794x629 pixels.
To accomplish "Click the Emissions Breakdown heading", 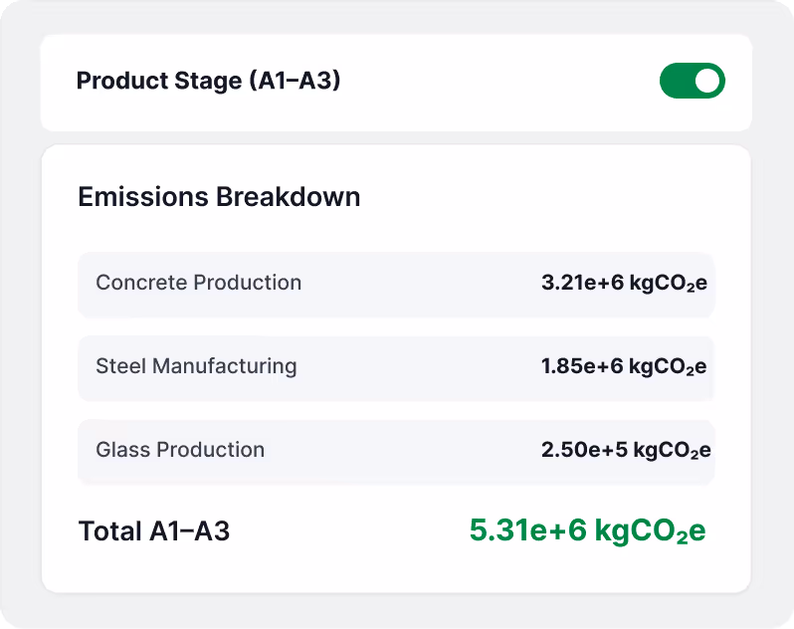I will click(x=219, y=197).
